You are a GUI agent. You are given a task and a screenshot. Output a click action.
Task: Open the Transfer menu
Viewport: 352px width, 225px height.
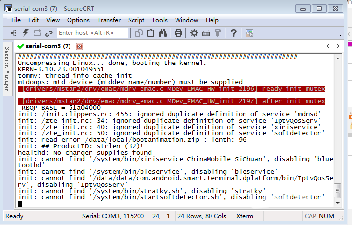tap(109, 20)
